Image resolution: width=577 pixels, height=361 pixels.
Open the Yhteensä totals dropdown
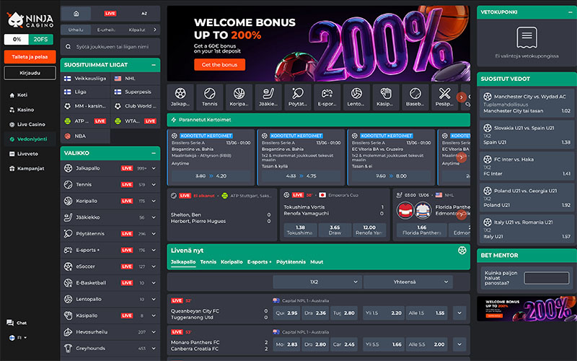(408, 282)
